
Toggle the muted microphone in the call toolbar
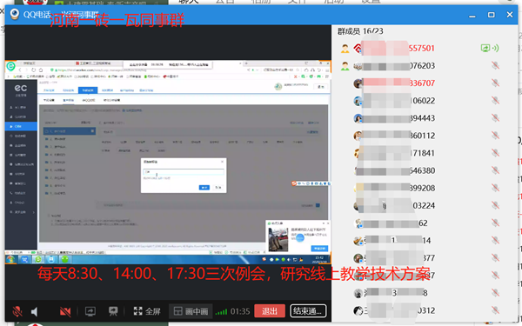click(17, 311)
